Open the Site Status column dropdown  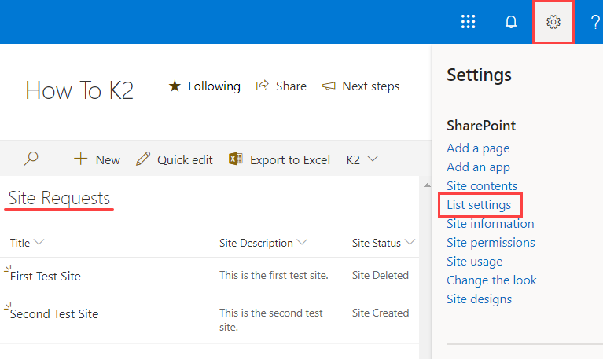[x=410, y=242]
